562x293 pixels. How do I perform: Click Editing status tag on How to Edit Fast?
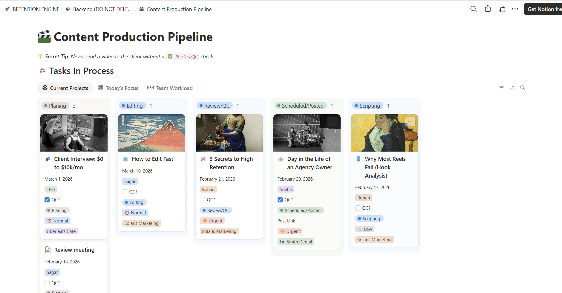click(x=134, y=202)
